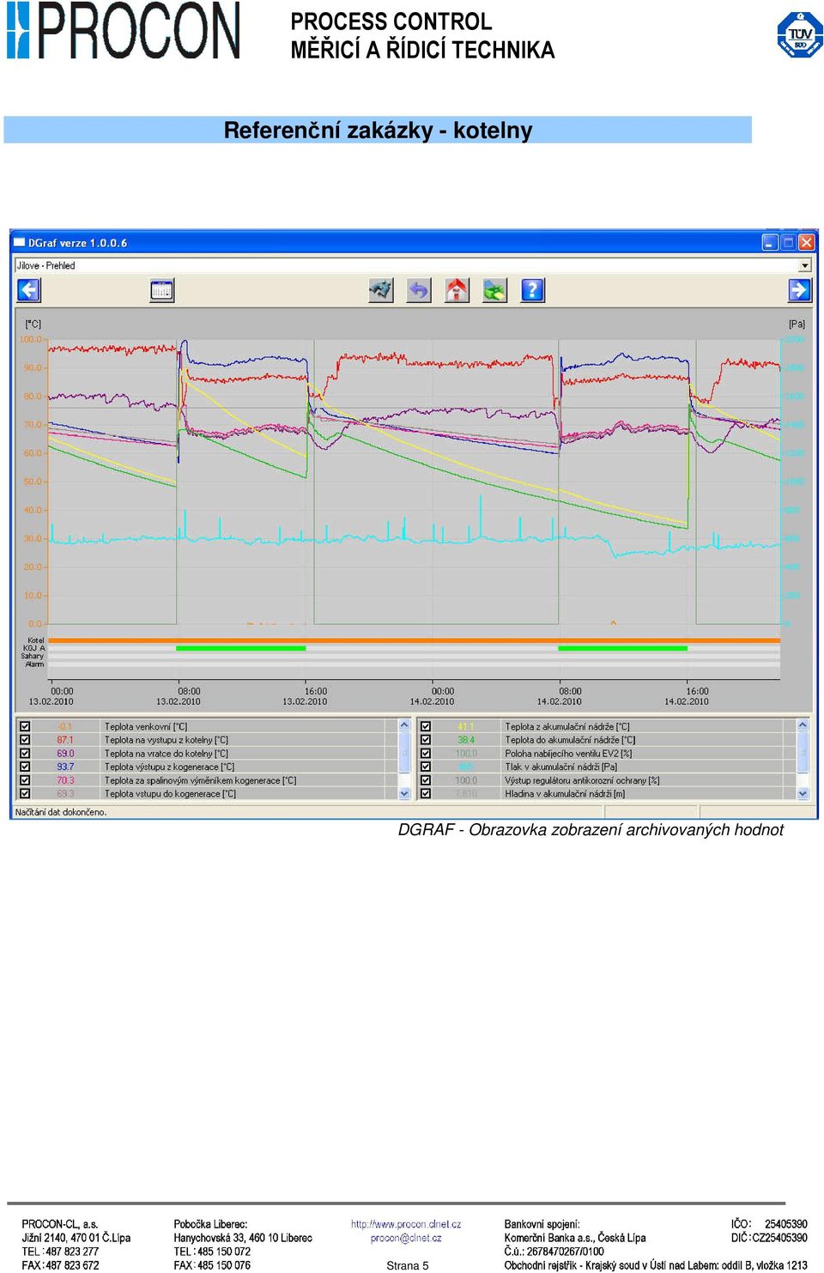Toggle checkbox for Teplota výstupu z kogenerace
824x1273 pixels.
click(25, 767)
